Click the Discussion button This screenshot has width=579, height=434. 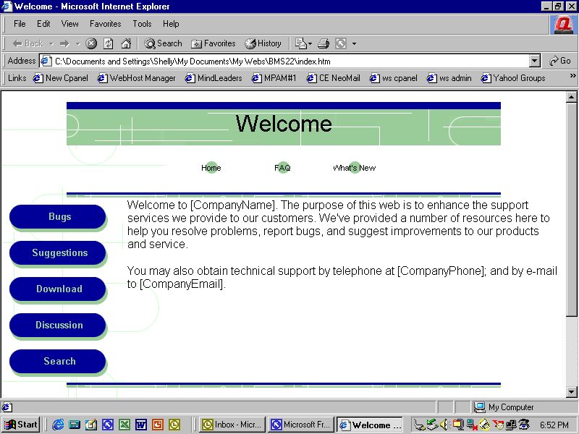pos(58,325)
